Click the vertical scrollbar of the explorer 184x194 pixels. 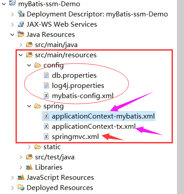pos(180,97)
